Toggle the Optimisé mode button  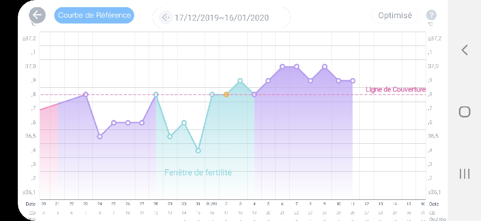395,15
